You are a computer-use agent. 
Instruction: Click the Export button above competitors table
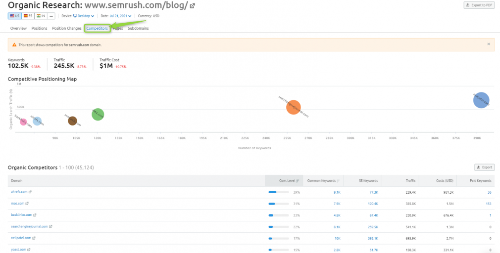[x=484, y=167]
